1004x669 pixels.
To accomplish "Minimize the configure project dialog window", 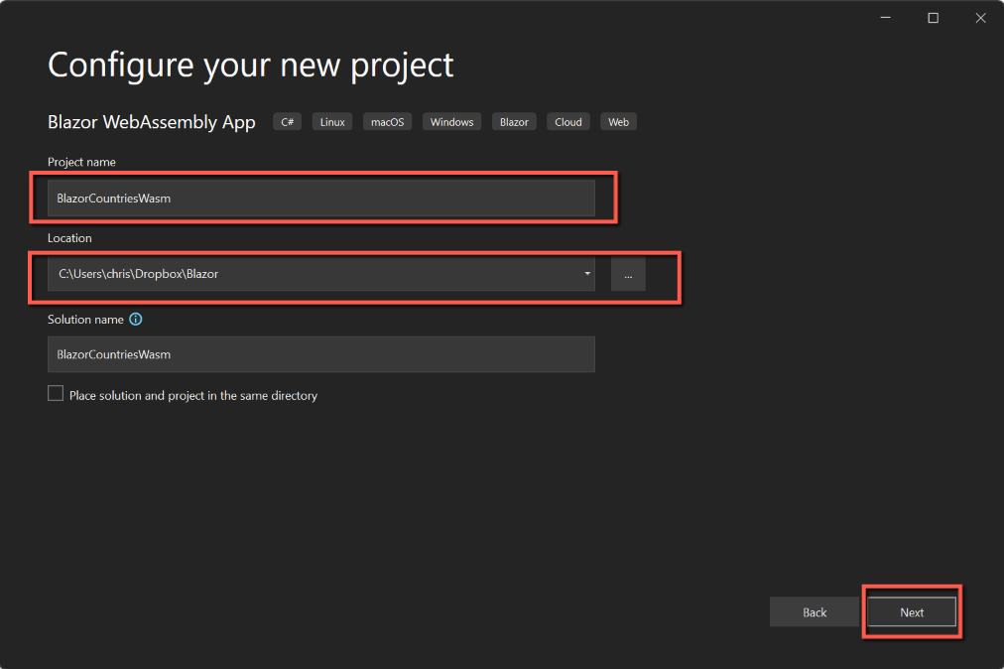I will [887, 18].
